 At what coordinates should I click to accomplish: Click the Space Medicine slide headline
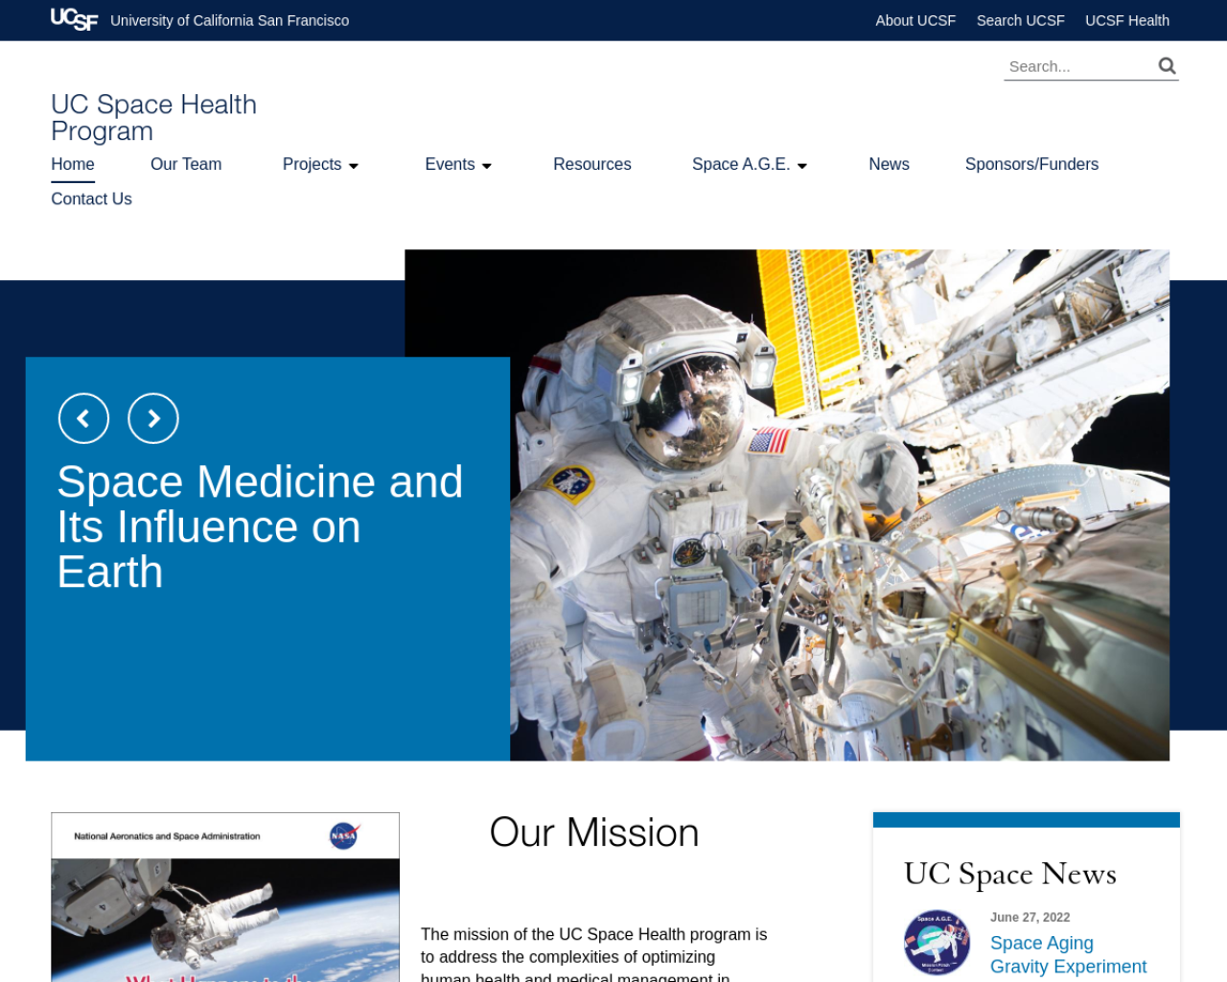(260, 526)
